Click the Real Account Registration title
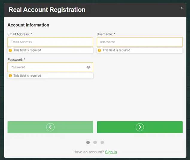The height and width of the screenshot is (160, 190). 47,10
